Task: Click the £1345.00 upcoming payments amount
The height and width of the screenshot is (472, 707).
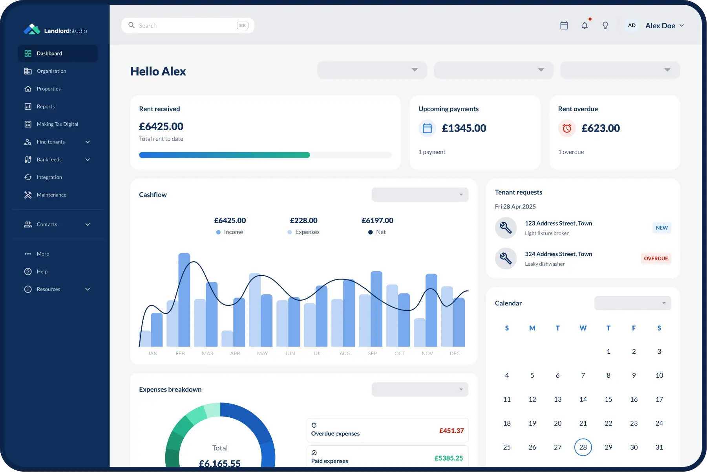Action: click(464, 128)
